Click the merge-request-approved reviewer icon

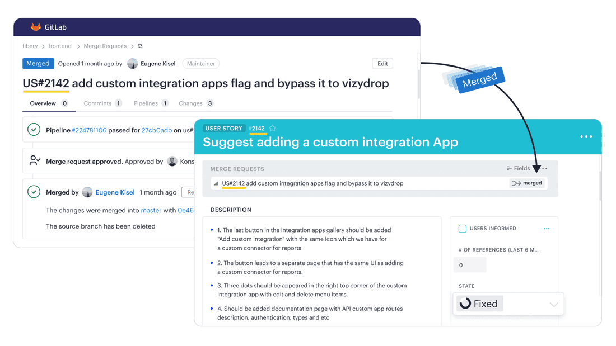coord(34,161)
